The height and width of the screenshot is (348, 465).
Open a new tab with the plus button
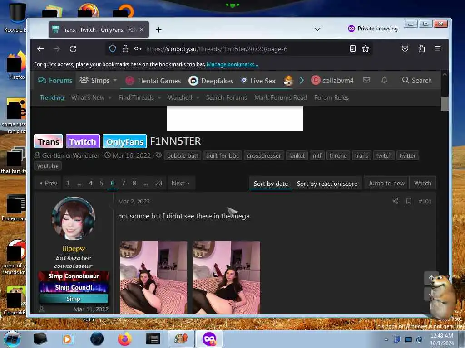[158, 29]
